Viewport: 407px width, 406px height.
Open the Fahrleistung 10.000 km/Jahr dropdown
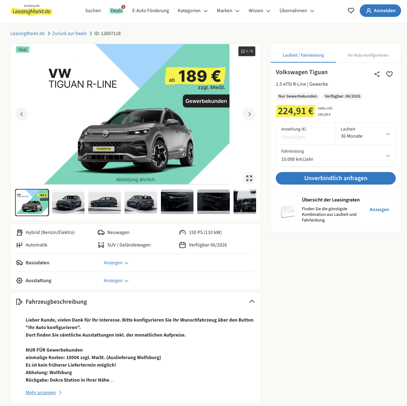(336, 155)
